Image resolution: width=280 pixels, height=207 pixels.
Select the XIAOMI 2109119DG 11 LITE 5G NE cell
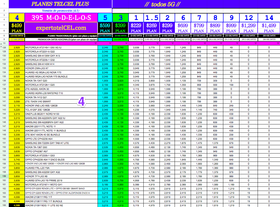click(x=61, y=205)
